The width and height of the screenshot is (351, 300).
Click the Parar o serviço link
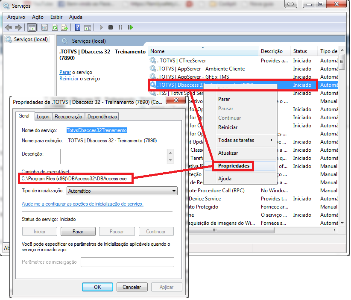coord(65,72)
